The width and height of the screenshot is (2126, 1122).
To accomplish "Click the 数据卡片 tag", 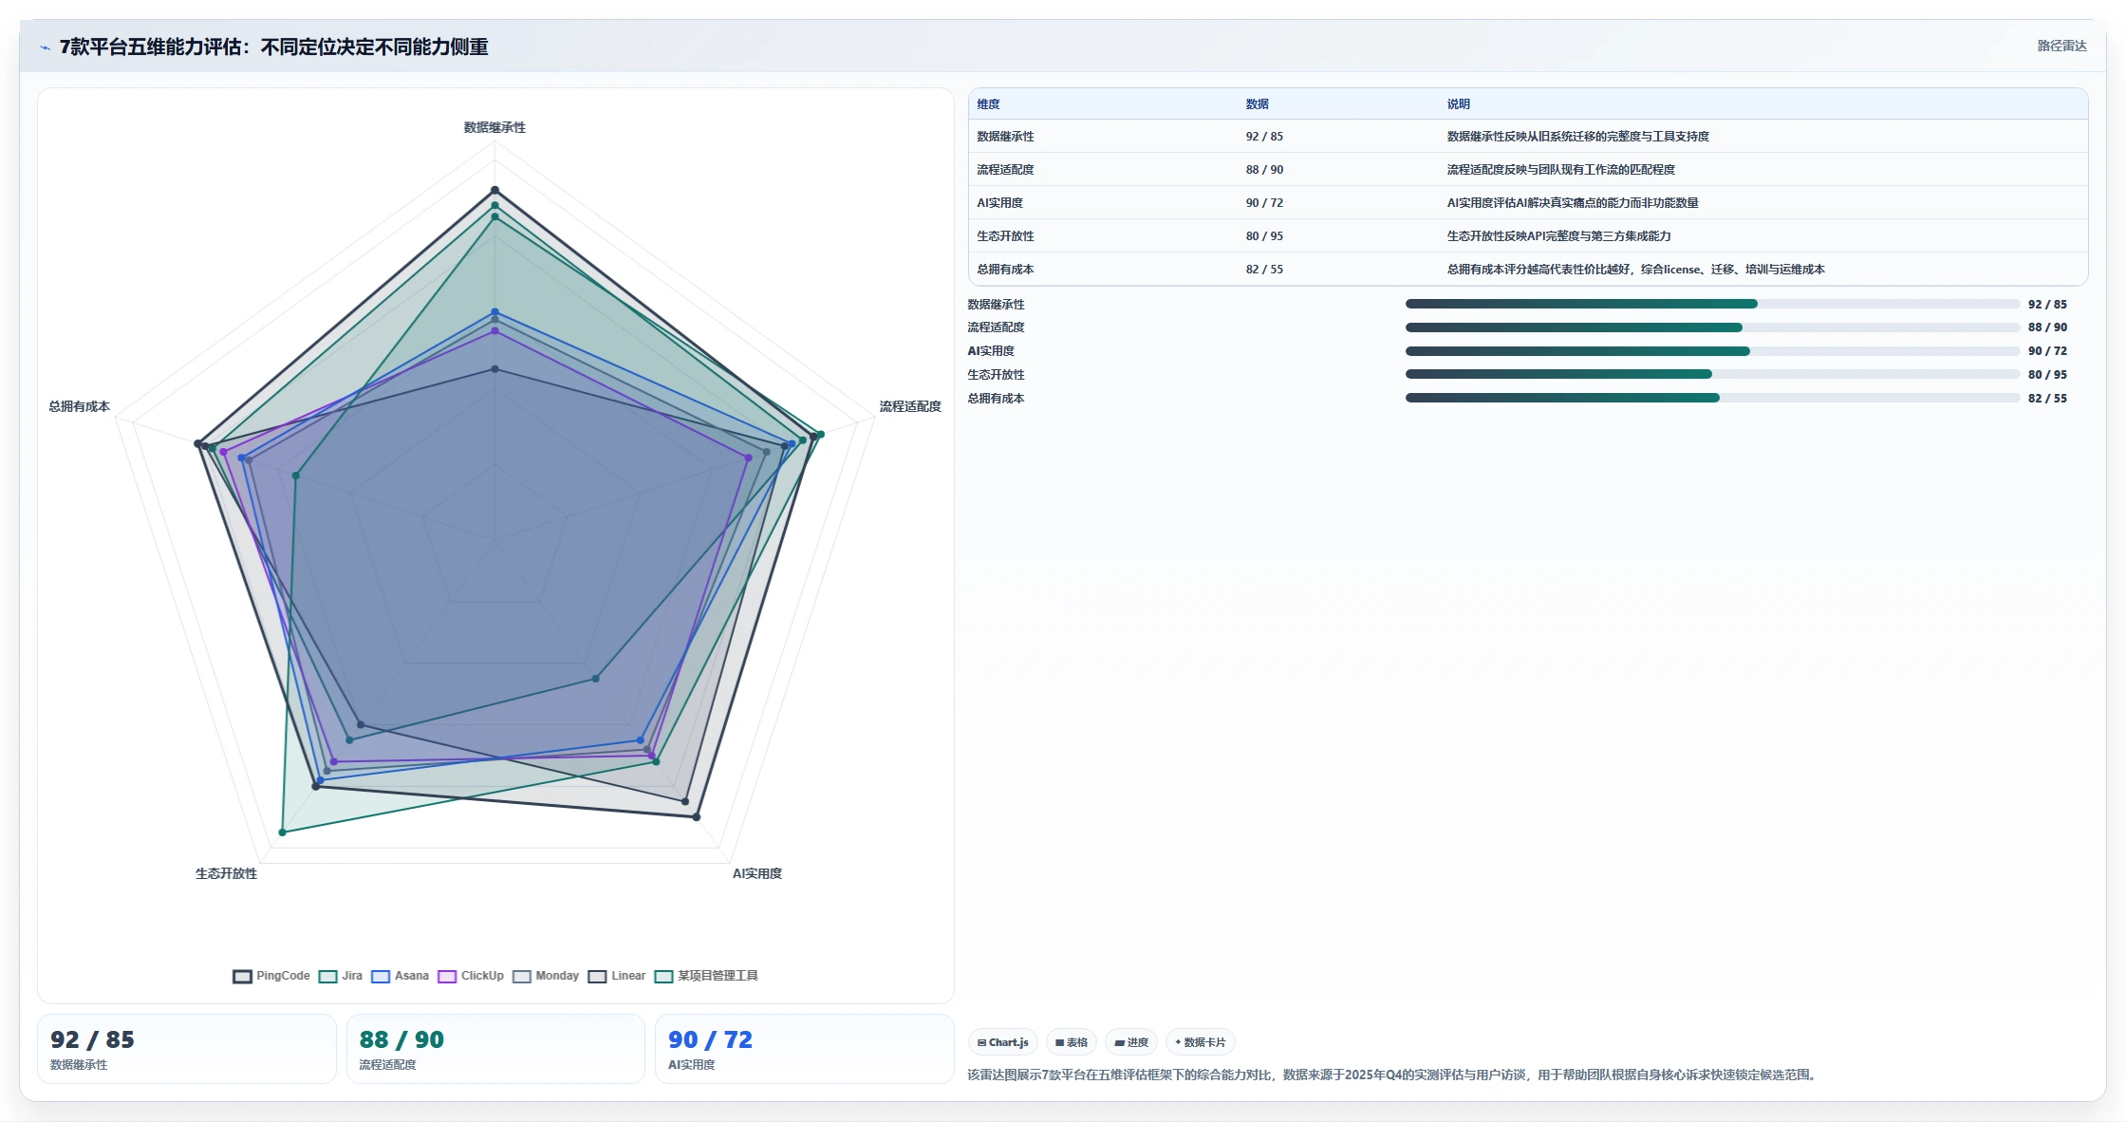I will tap(1201, 1042).
